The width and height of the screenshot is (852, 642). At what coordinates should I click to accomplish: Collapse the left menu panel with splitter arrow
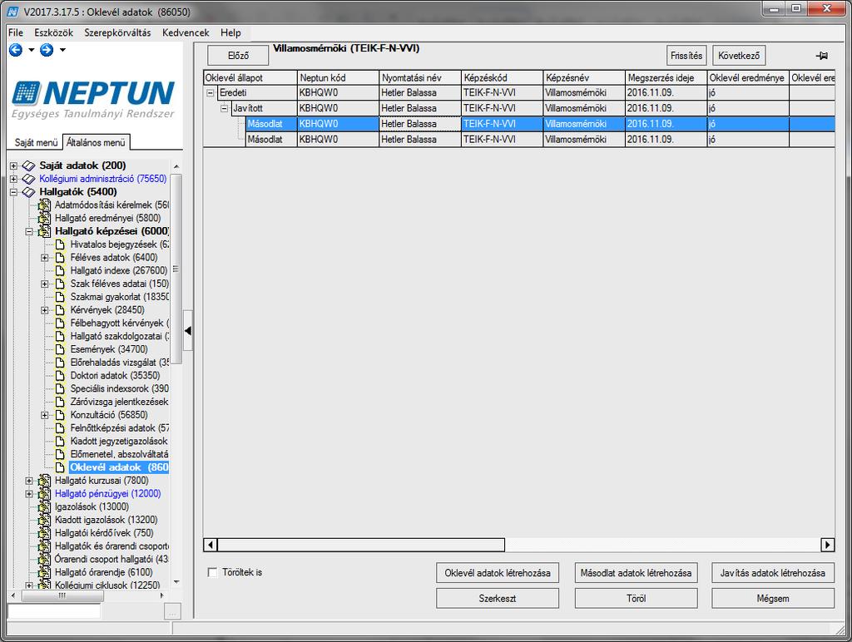188,330
